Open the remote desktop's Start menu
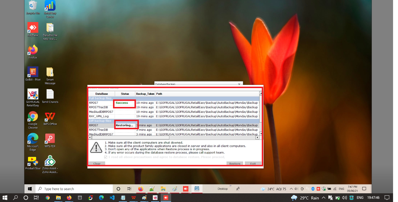398x202 pixels. 30,189
